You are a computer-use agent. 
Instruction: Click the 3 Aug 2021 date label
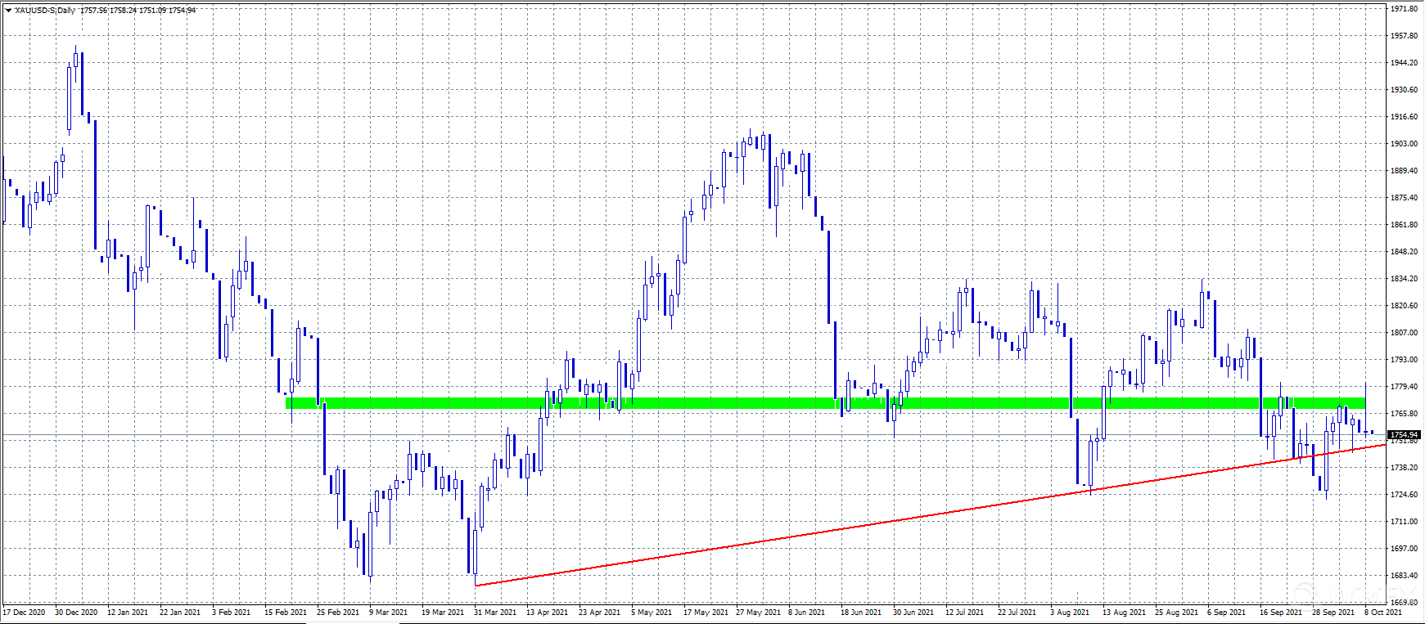pyautogui.click(x=1070, y=613)
